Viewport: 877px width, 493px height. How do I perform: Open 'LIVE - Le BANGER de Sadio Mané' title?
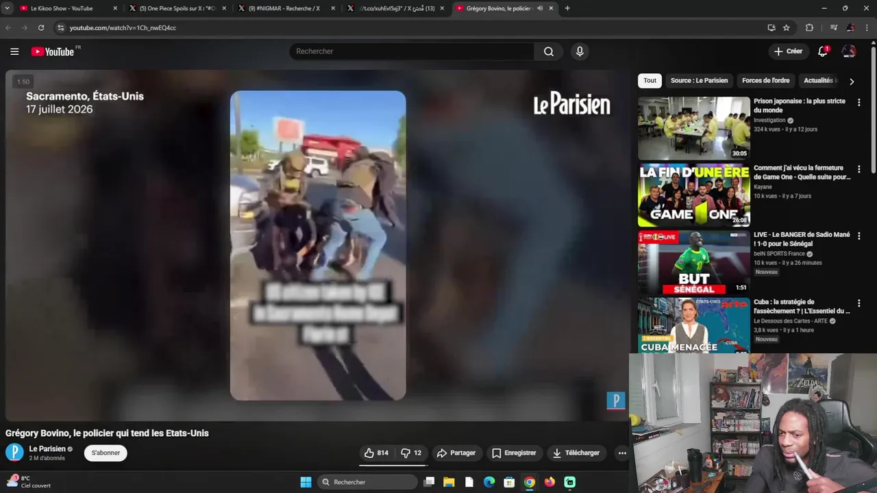tap(802, 239)
